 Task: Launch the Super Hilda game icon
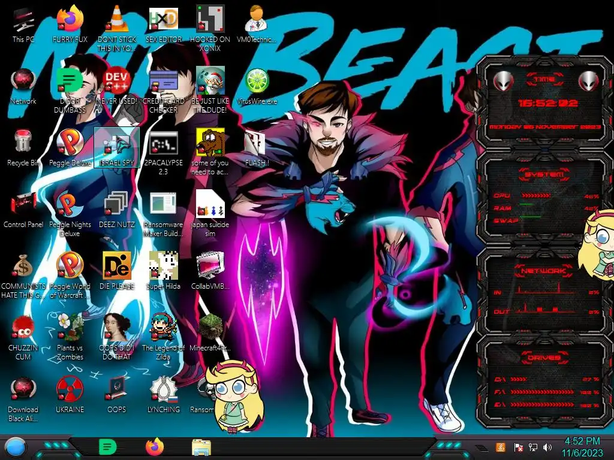[x=164, y=271]
